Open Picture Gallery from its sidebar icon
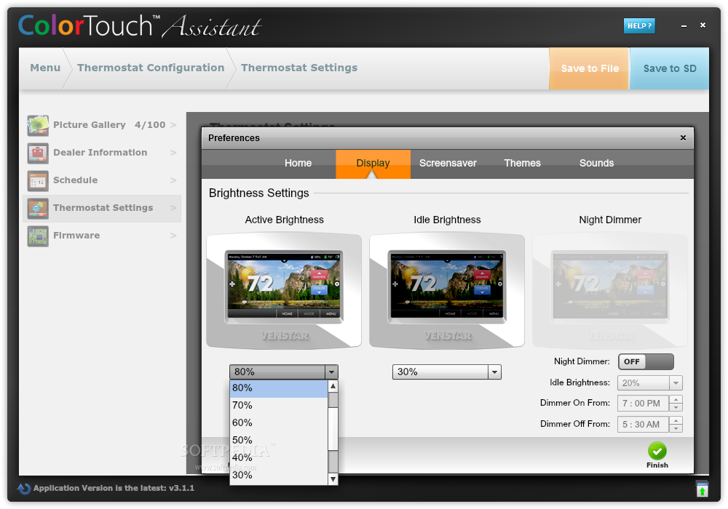 pos(38,125)
